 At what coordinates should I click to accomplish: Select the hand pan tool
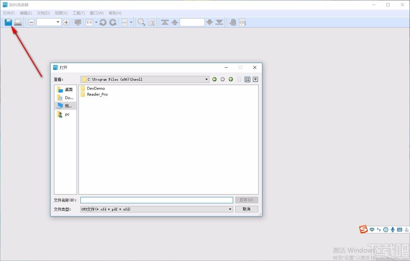pyautogui.click(x=232, y=22)
